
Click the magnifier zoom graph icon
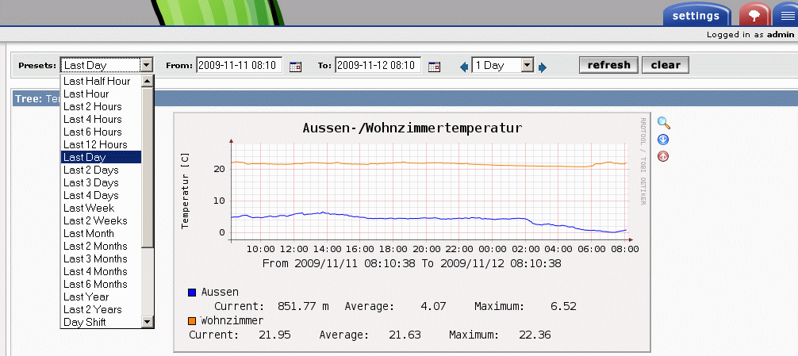(x=663, y=123)
